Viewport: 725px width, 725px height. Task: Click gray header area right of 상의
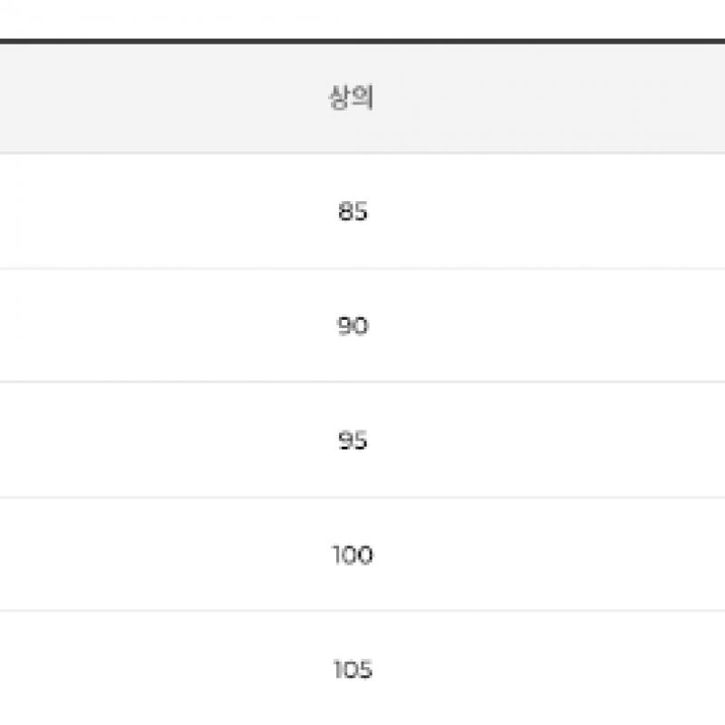pos(571,98)
